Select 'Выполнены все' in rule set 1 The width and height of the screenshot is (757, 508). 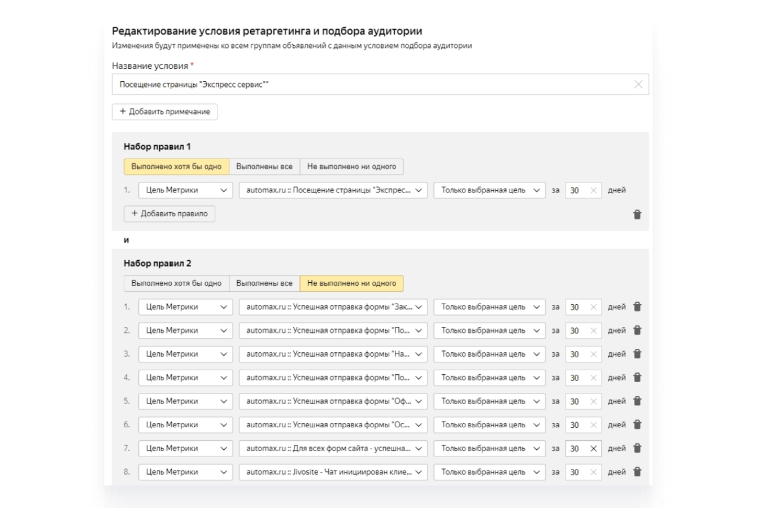tap(264, 167)
